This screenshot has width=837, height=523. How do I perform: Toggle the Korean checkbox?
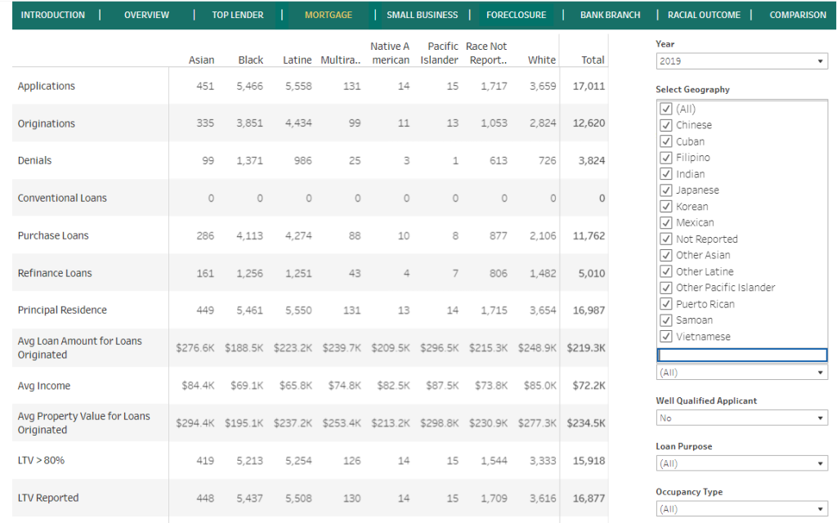[665, 207]
